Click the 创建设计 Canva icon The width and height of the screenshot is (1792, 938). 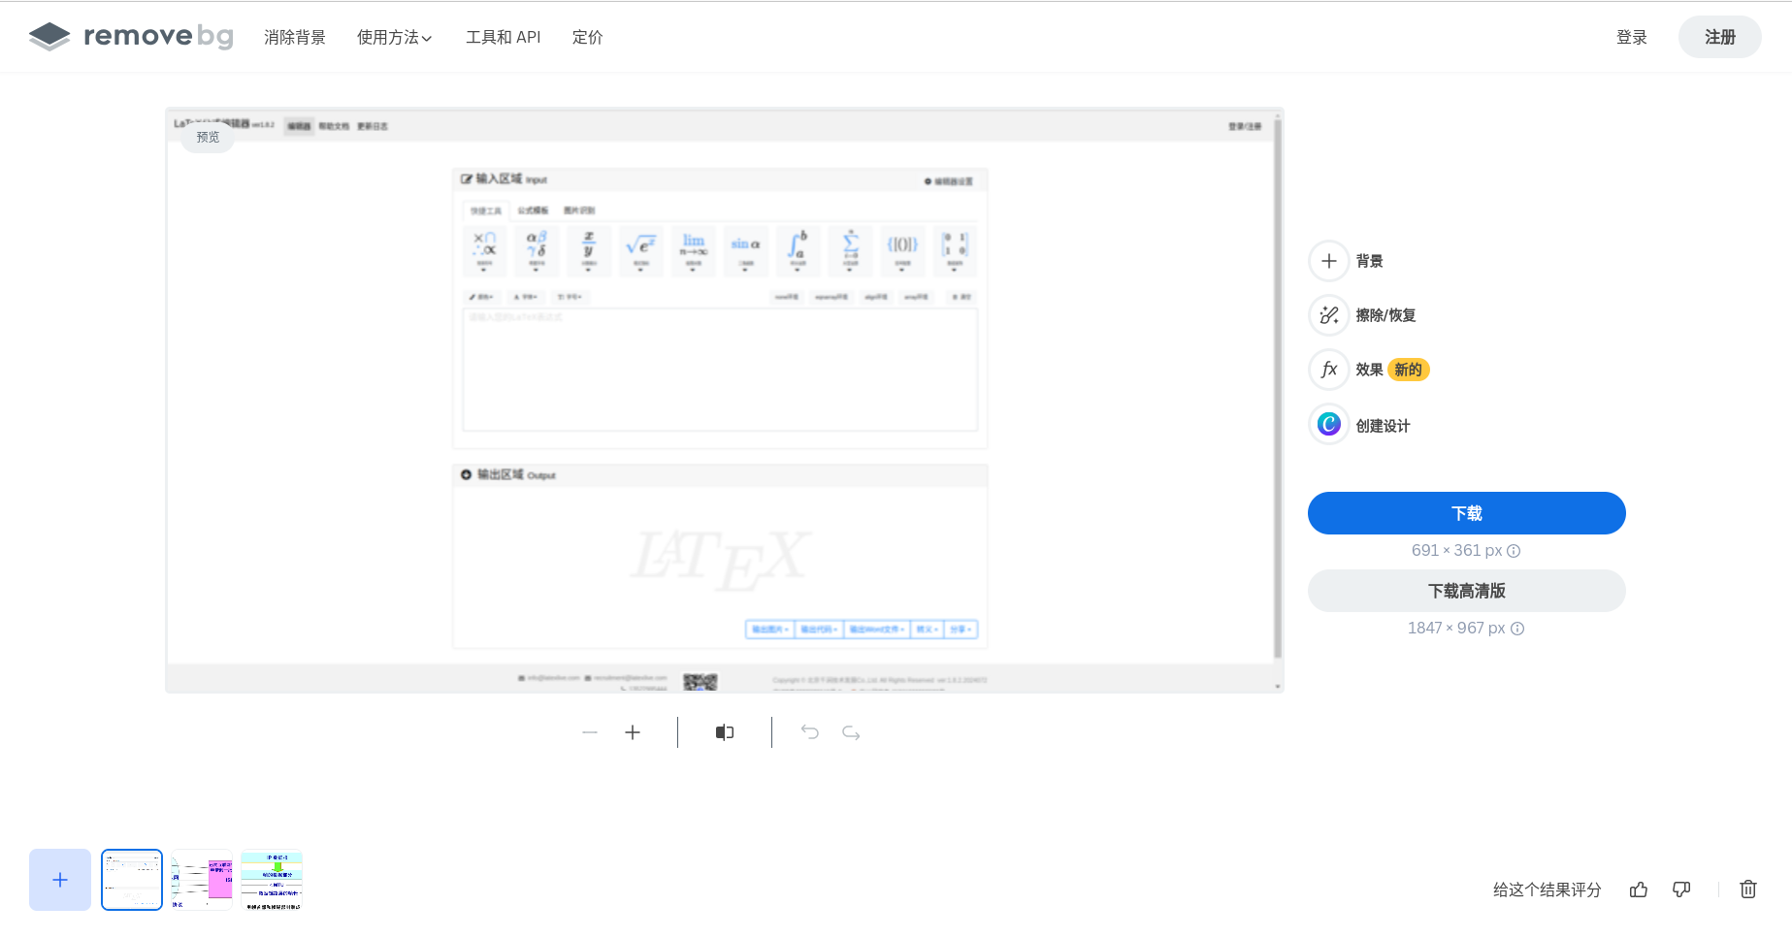[x=1329, y=424]
